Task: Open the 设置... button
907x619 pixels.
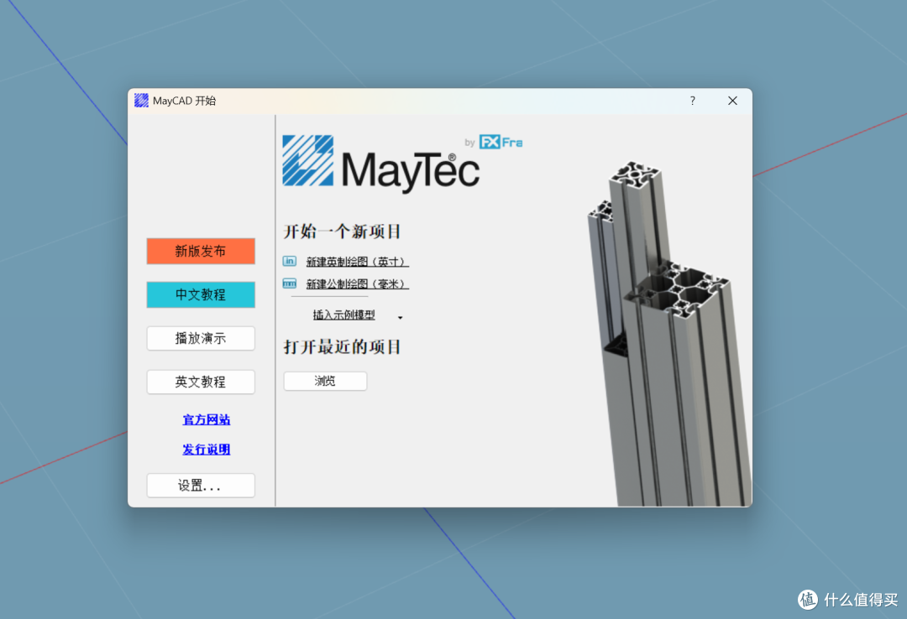Action: click(201, 486)
